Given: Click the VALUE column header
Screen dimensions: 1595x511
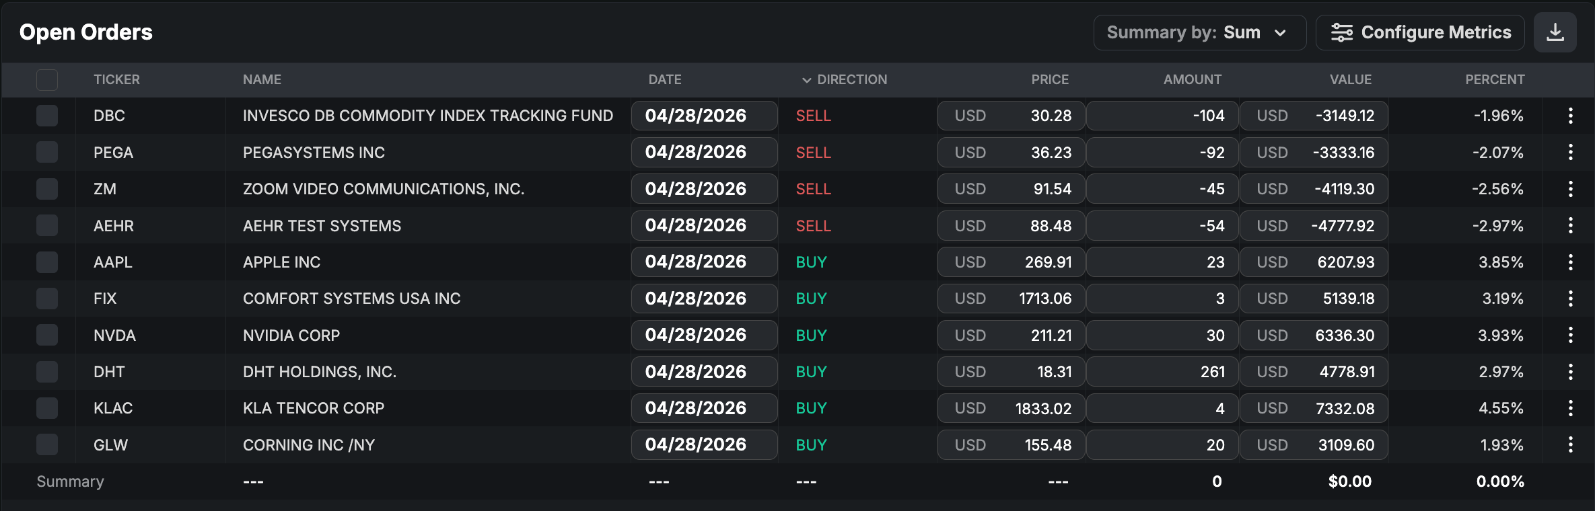Looking at the screenshot, I should pyautogui.click(x=1350, y=79).
